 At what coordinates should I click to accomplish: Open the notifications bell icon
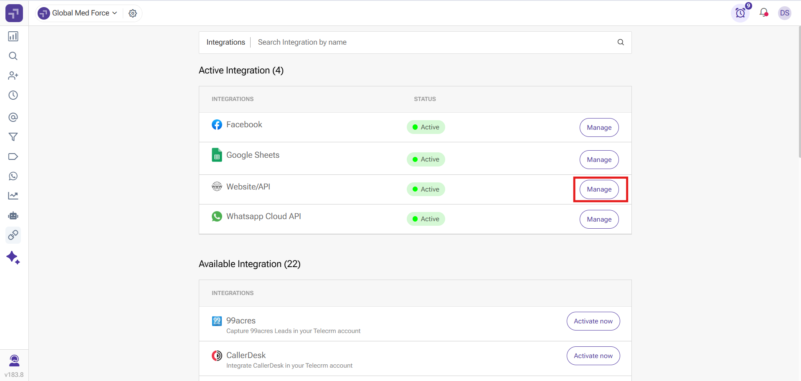(x=764, y=13)
